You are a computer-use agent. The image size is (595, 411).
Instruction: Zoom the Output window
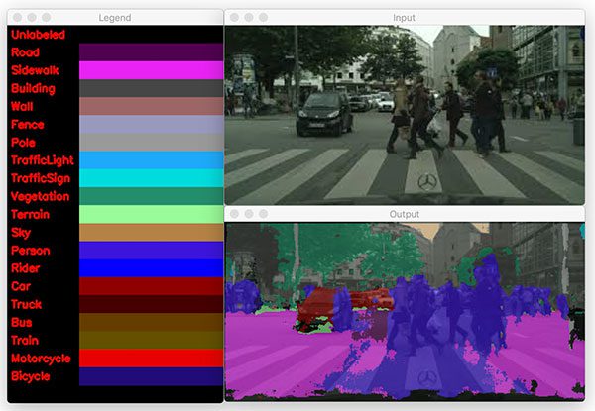click(264, 214)
